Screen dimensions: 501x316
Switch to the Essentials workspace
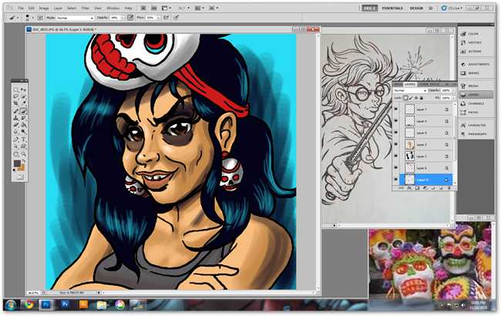coord(392,8)
